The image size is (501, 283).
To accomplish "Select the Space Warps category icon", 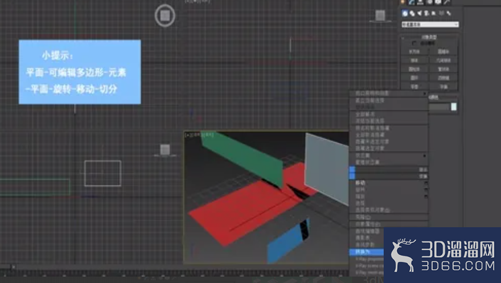I will pyautogui.click(x=441, y=13).
